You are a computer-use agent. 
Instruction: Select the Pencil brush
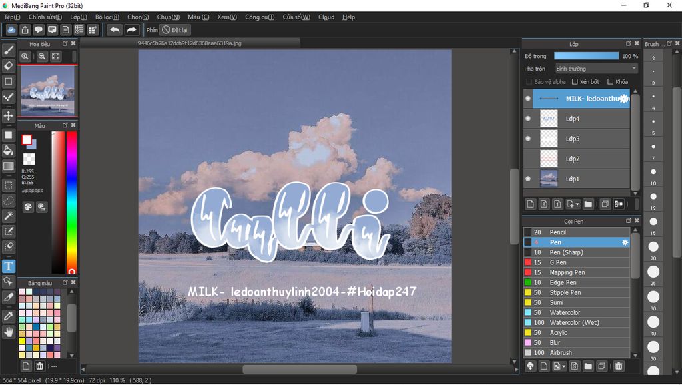pos(576,232)
